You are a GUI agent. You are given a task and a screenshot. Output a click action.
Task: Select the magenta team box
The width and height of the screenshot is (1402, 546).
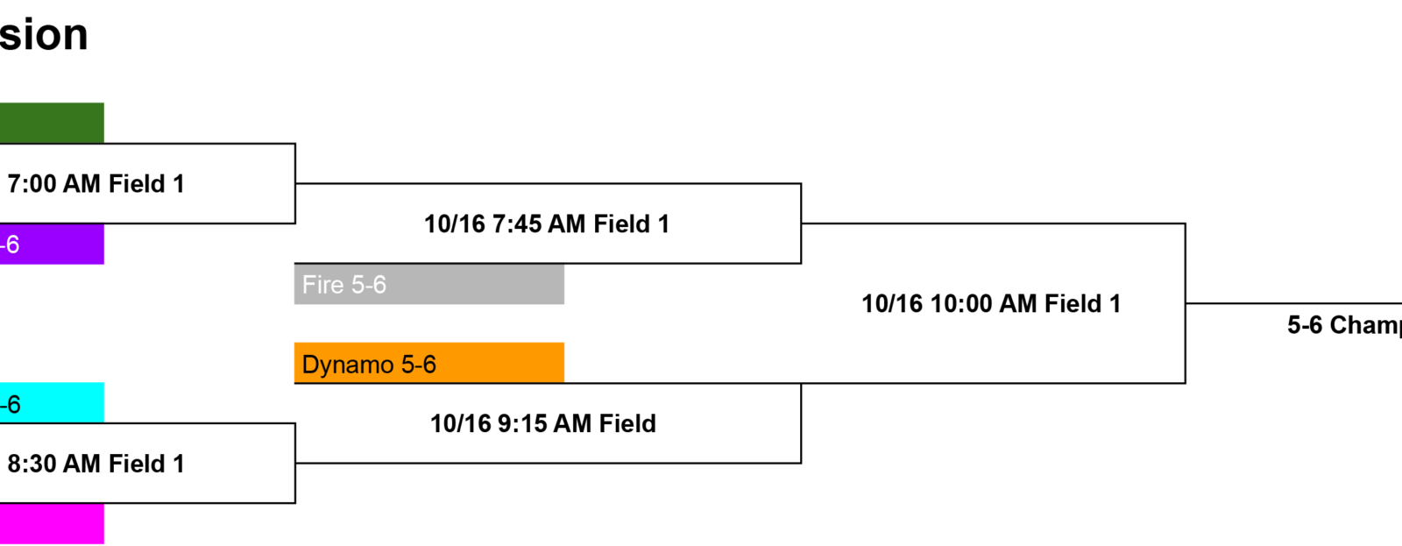point(52,523)
